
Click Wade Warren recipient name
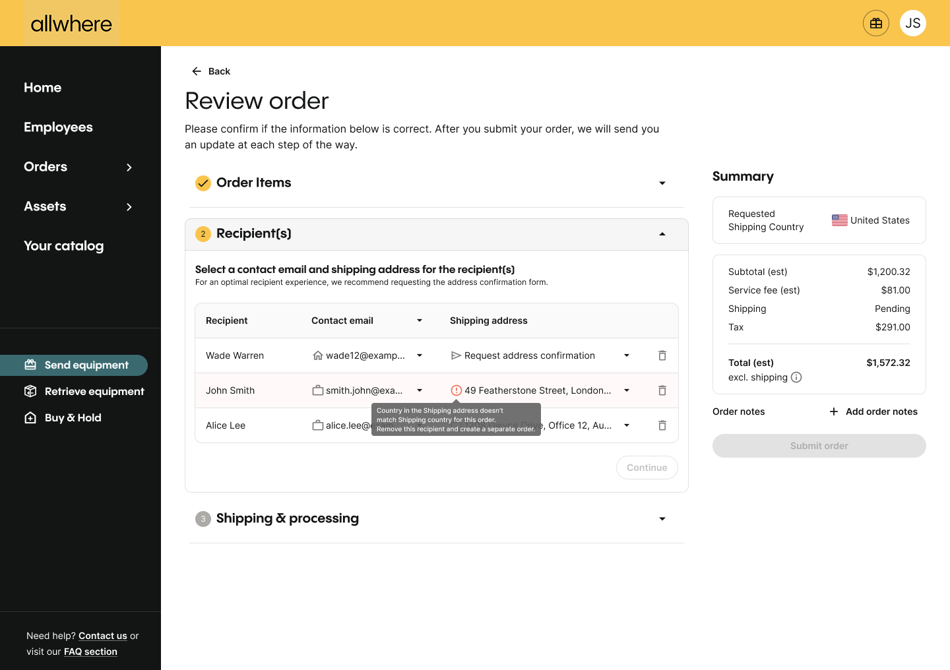click(x=235, y=355)
